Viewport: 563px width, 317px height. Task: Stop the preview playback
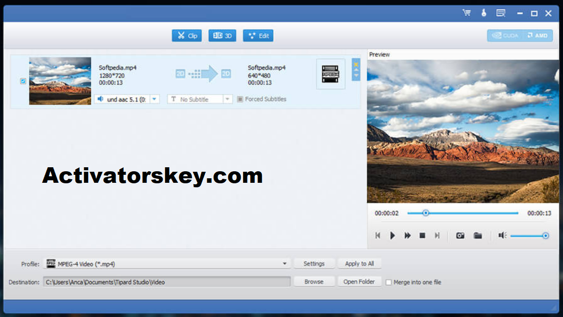point(422,235)
